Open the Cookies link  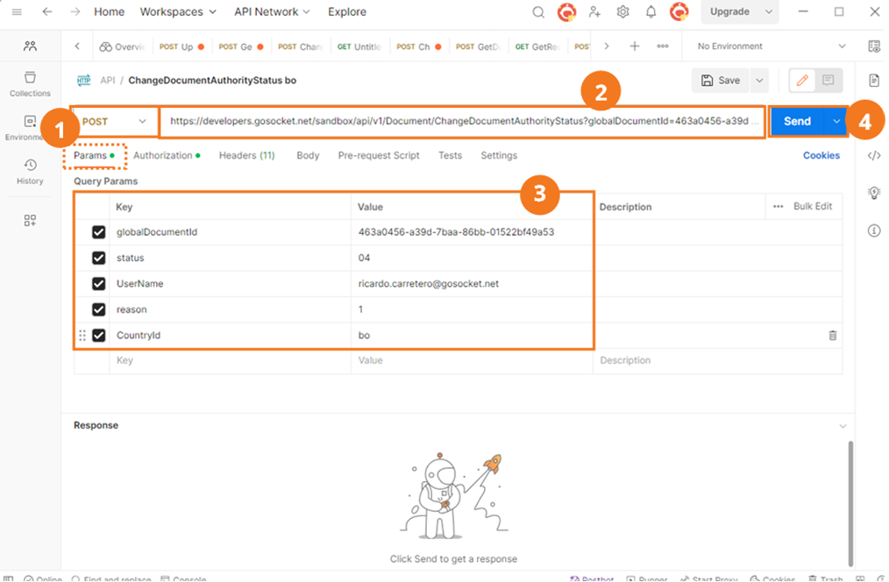pos(821,155)
